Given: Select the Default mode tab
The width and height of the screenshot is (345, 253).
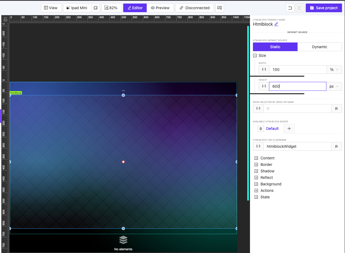Looking at the screenshot, I should (x=272, y=129).
